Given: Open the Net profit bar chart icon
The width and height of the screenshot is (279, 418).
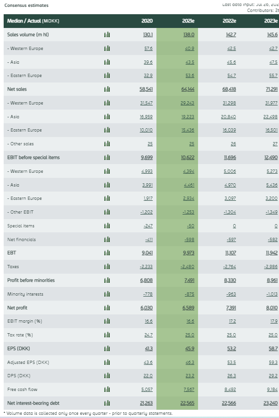Looking at the screenshot, I should 107,308.
